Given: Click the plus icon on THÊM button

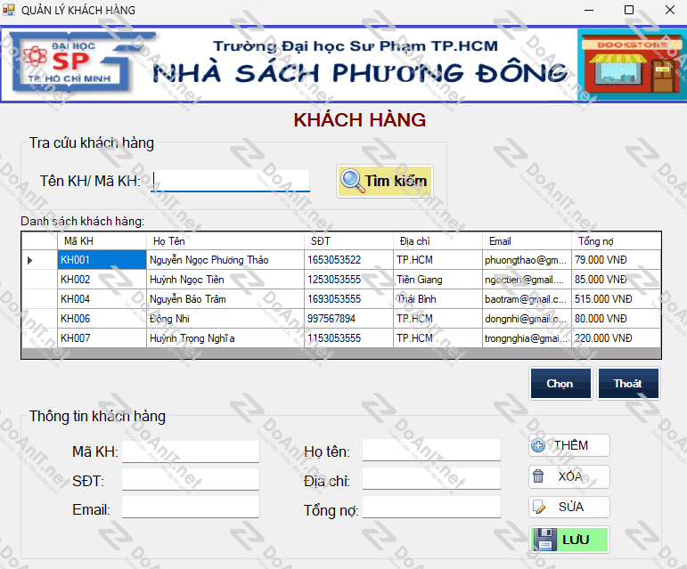Looking at the screenshot, I should pos(538,445).
